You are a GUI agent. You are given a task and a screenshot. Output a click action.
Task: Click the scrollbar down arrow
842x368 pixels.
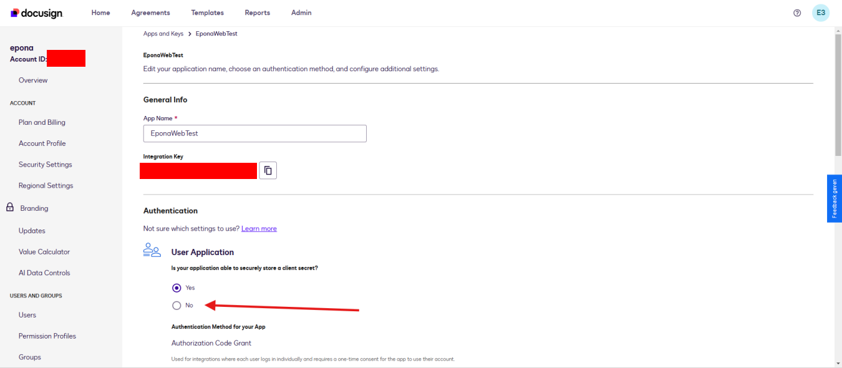pyautogui.click(x=838, y=363)
